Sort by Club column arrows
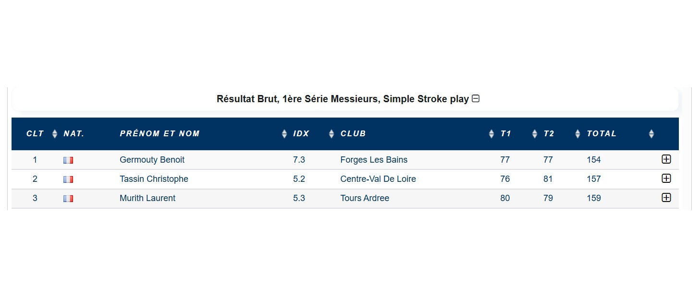The height and width of the screenshot is (297, 700). coord(491,134)
